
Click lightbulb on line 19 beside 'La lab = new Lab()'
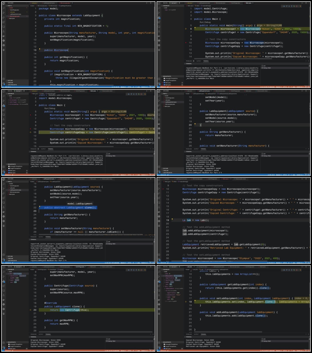click(172, 219)
